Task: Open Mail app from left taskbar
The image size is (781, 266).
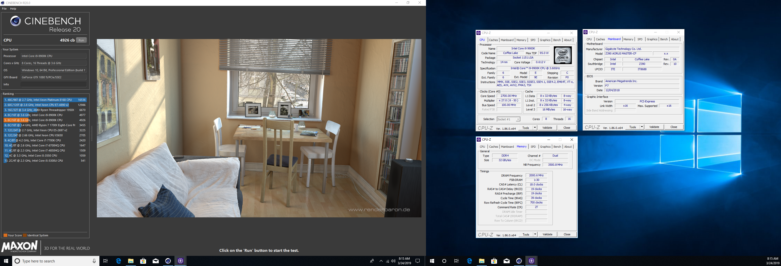Action: 155,261
